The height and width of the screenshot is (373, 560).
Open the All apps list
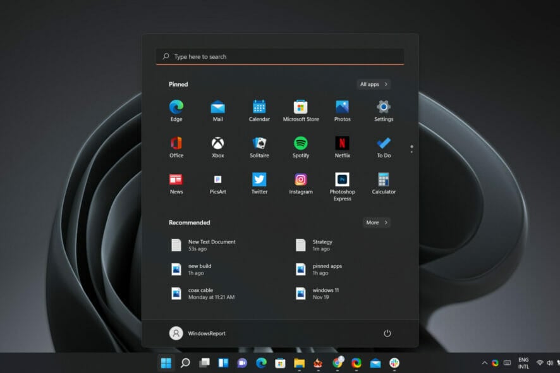click(373, 84)
